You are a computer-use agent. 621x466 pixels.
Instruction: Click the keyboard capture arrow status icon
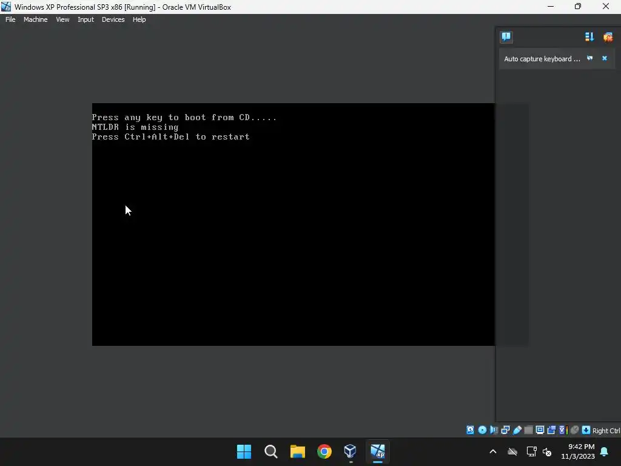[x=586, y=430]
